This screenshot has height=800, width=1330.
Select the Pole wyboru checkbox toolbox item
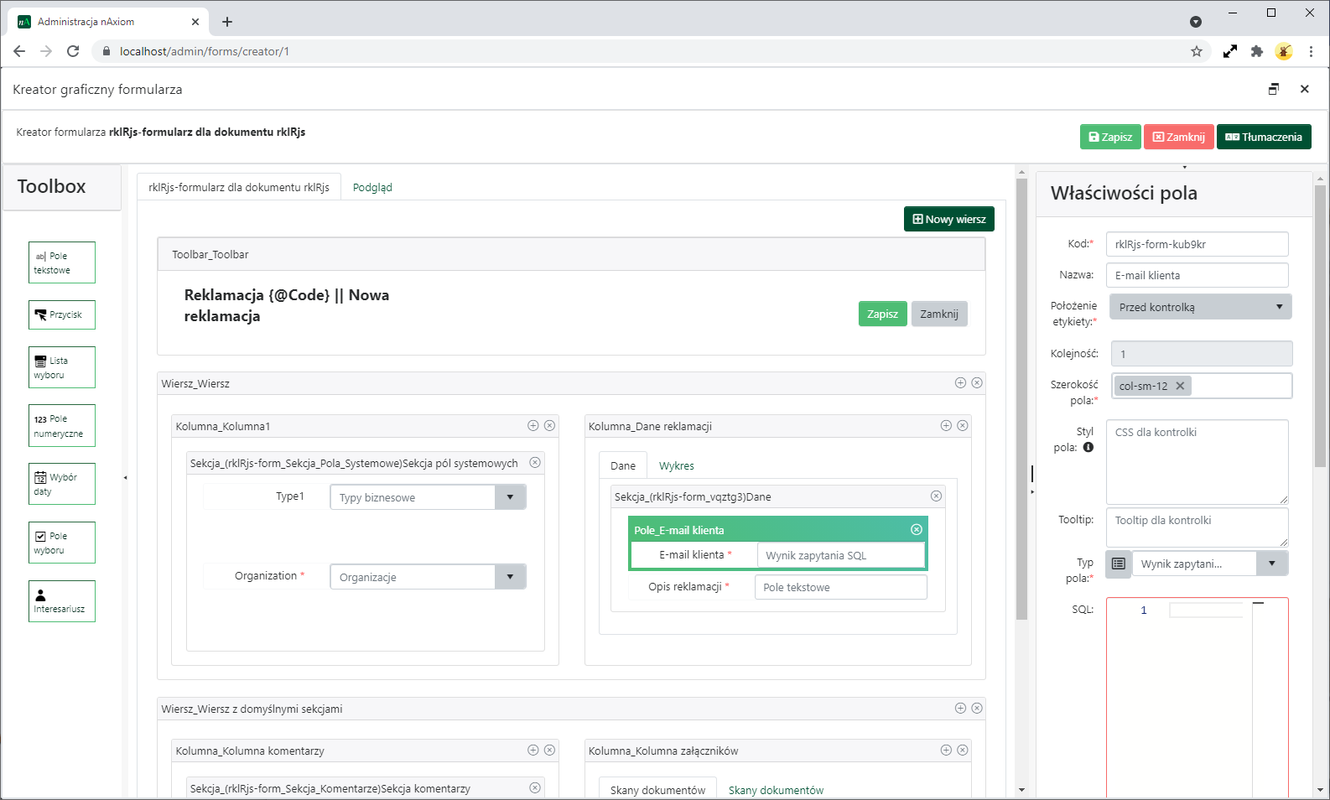tap(61, 543)
